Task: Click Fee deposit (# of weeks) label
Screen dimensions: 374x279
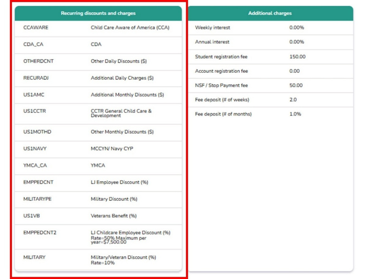Action: [222, 100]
